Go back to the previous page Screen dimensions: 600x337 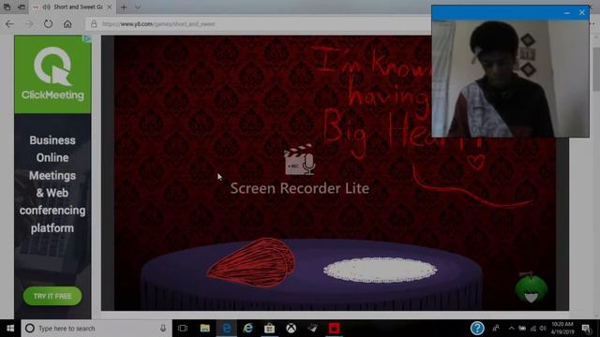coord(10,24)
